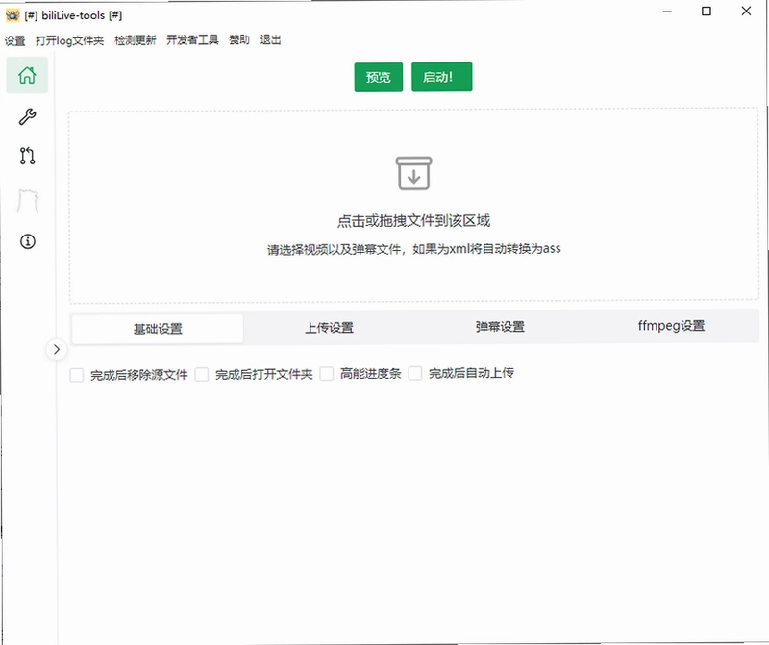Click the green 启动! button
Viewport: 769px width, 645px height.
(x=442, y=77)
